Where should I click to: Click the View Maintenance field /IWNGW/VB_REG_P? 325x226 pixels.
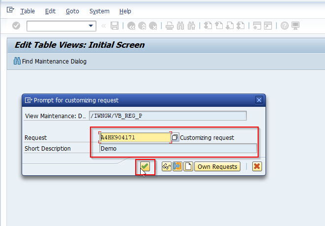(168, 116)
